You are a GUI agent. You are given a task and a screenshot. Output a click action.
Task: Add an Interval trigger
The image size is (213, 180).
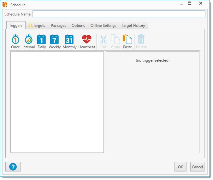[29, 42]
